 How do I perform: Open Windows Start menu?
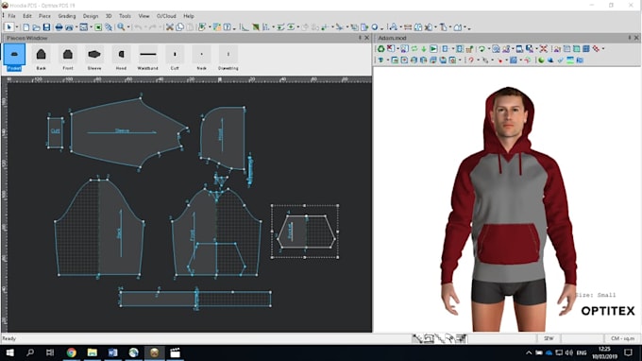click(x=9, y=352)
